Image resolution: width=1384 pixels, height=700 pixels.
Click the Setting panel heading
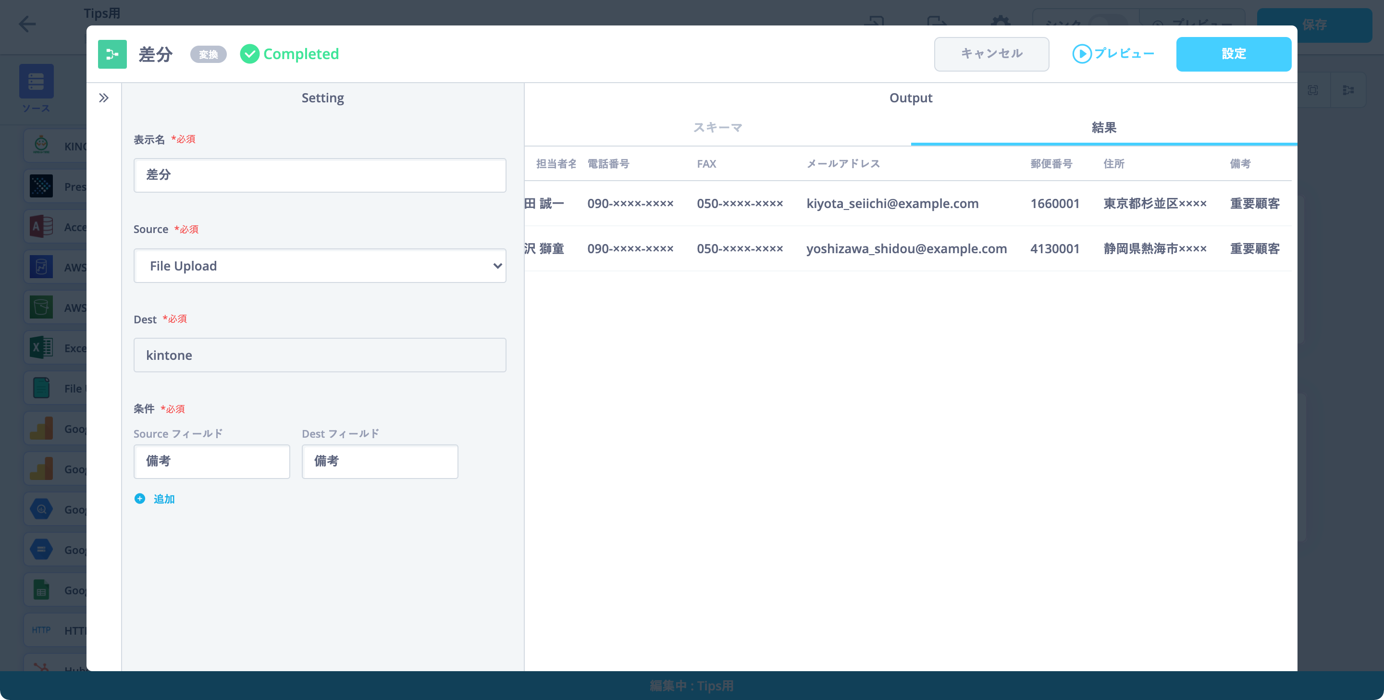pos(322,98)
